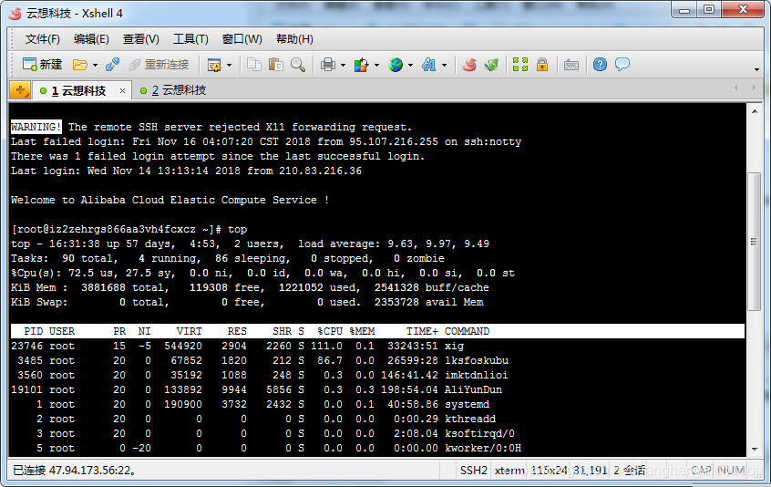Screen dimensions: 771x487
Task: Expand the globe encoding dropdown arrow
Action: [410, 65]
